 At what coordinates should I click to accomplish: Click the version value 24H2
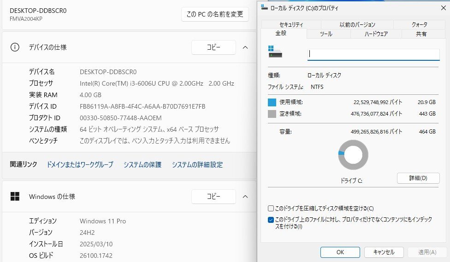pyautogui.click(x=87, y=233)
